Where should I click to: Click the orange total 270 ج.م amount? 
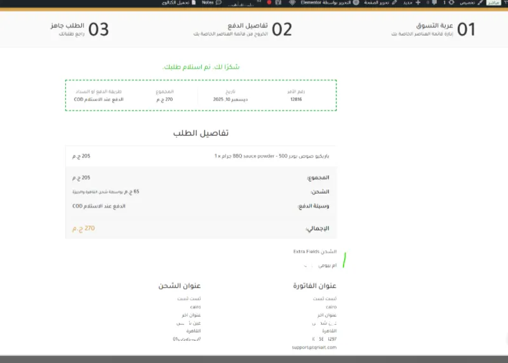tap(84, 228)
